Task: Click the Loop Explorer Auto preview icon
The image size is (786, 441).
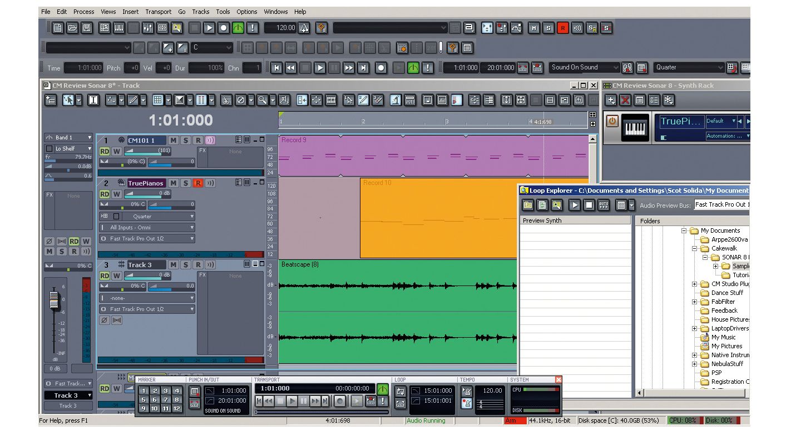Action: tap(604, 205)
